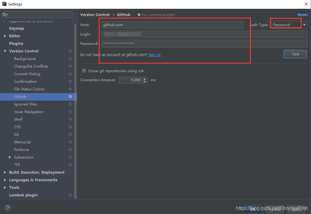Click the search magnifier icon in settings
The width and height of the screenshot is (311, 214).
tap(5, 15)
